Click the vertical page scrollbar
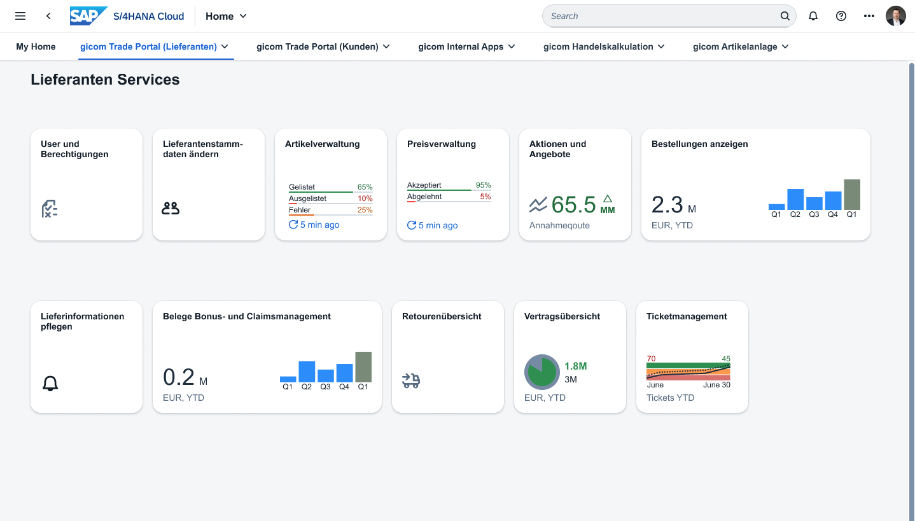Screen dimensions: 915x521 click(x=911, y=291)
